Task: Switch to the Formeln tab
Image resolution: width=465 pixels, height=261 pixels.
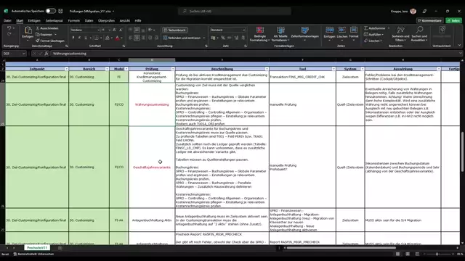Action: (74, 21)
